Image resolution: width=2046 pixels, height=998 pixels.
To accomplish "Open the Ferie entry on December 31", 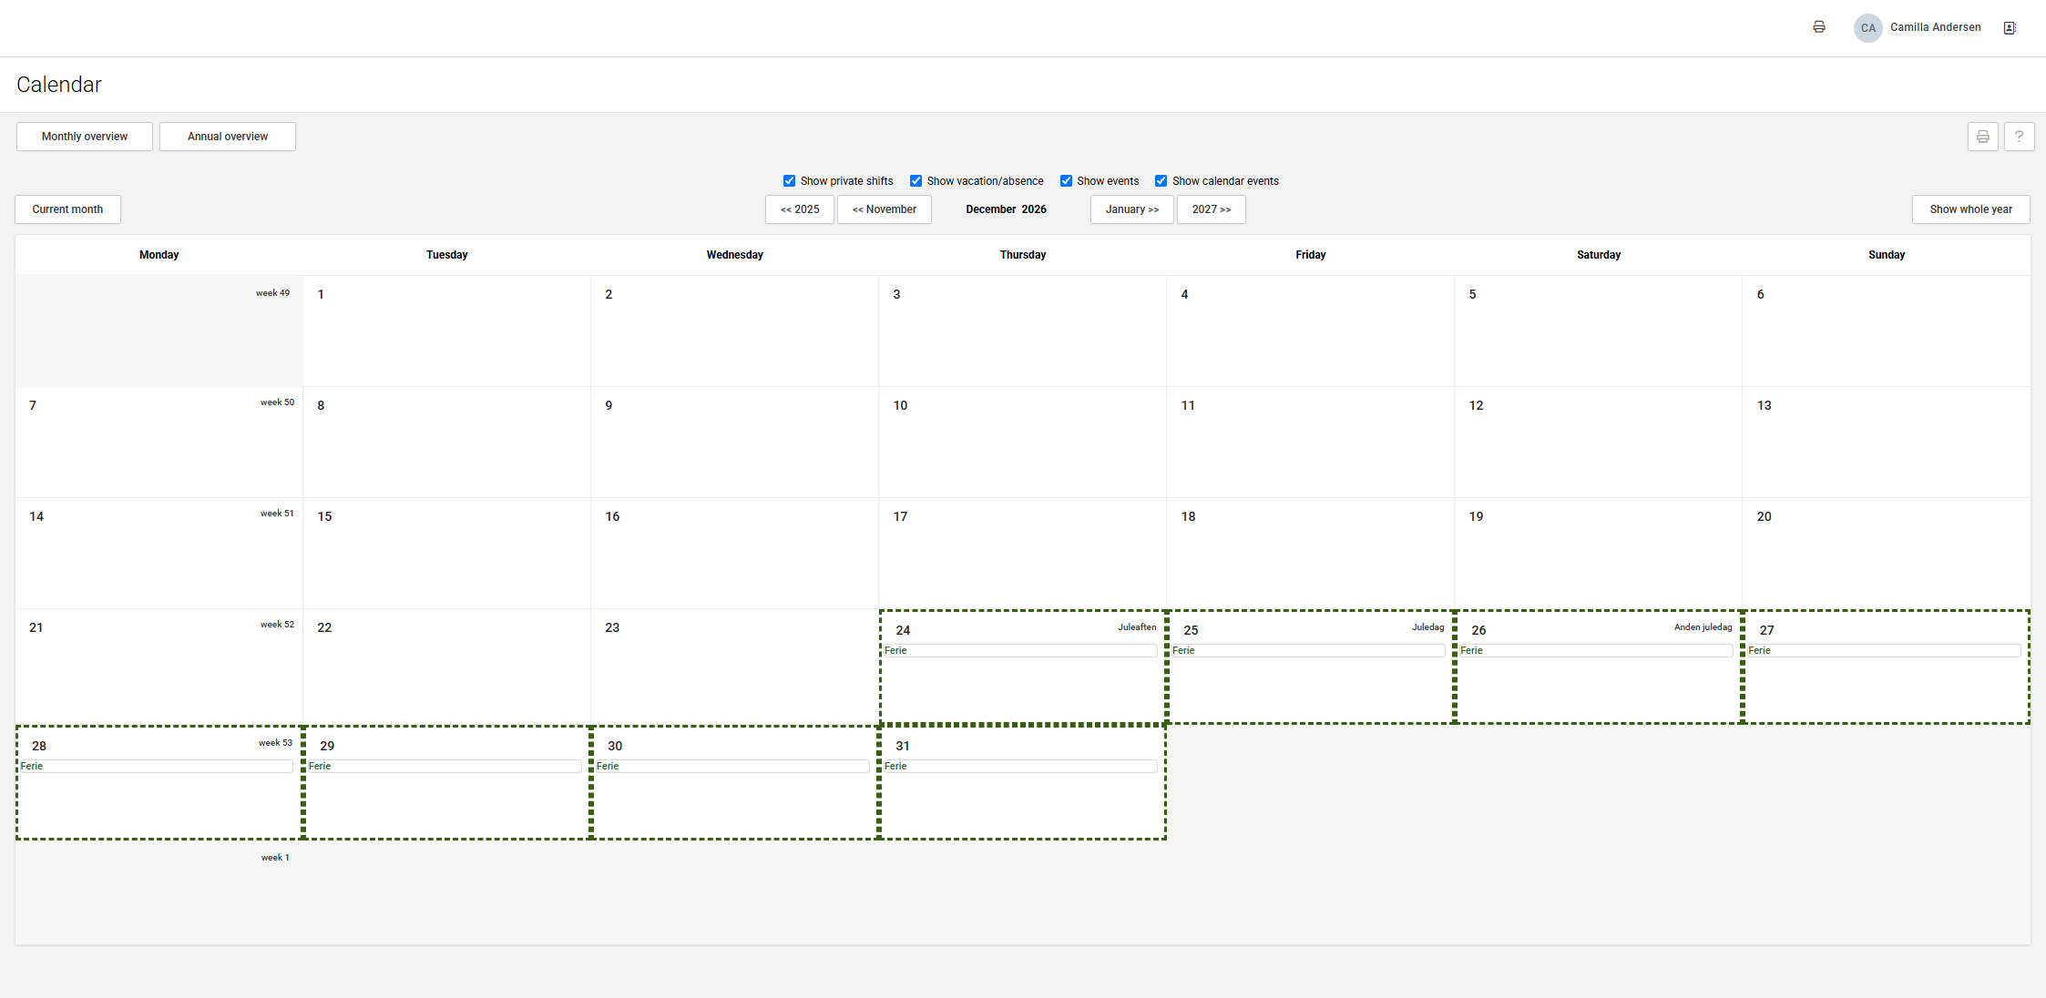I will 1020,766.
